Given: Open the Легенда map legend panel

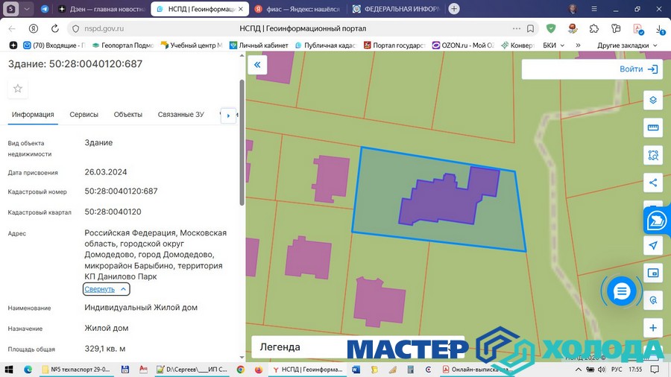Looking at the screenshot, I should pos(358,347).
